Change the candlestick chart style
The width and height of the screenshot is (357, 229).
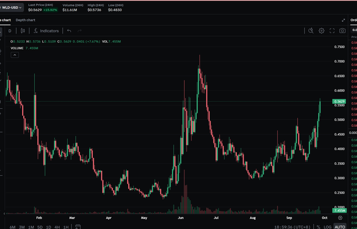[23, 31]
